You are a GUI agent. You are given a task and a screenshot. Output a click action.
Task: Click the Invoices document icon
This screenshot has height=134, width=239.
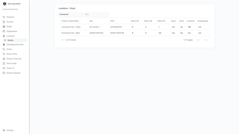(x=4, y=22)
